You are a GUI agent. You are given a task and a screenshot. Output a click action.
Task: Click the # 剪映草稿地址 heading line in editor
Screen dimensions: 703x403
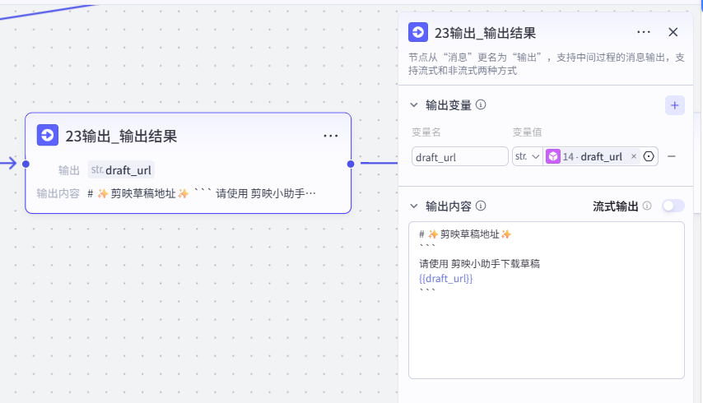pos(465,234)
